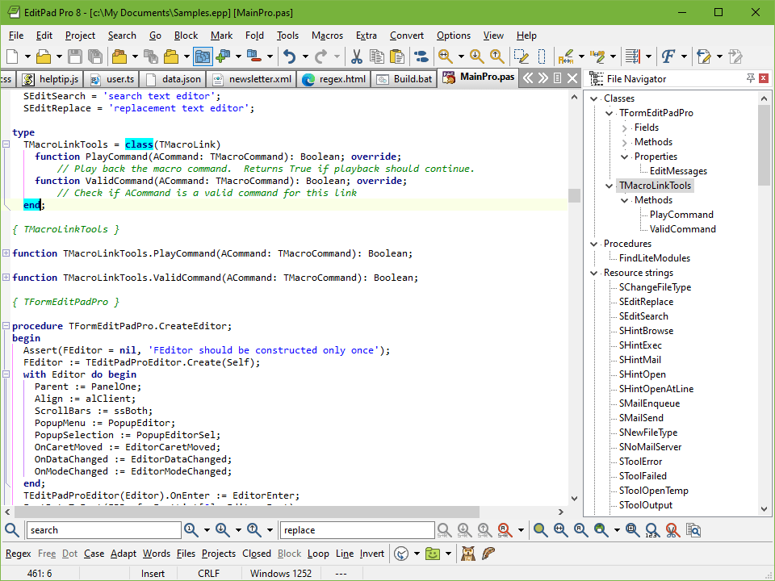Toggle the Loop search option
This screenshot has height=581, width=775.
click(318, 554)
